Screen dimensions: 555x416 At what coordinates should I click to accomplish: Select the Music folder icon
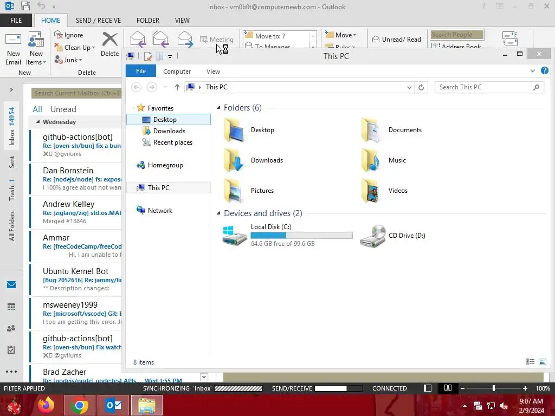[x=371, y=160]
